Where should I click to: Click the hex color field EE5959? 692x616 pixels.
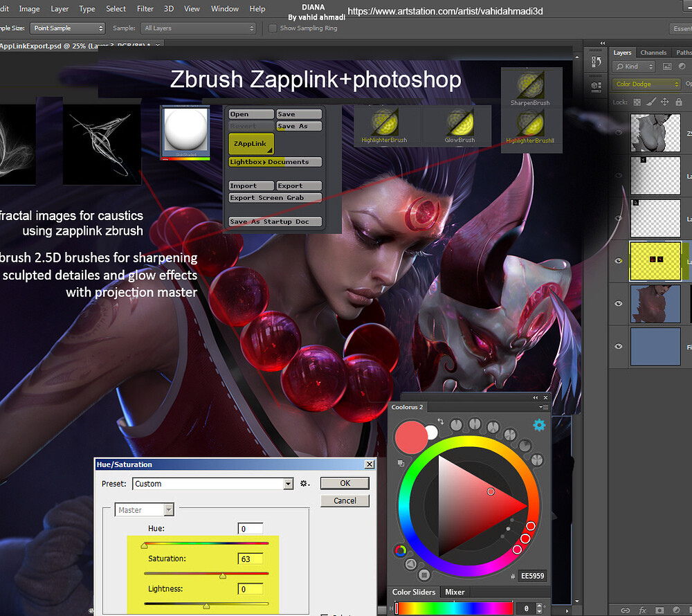[x=533, y=576]
